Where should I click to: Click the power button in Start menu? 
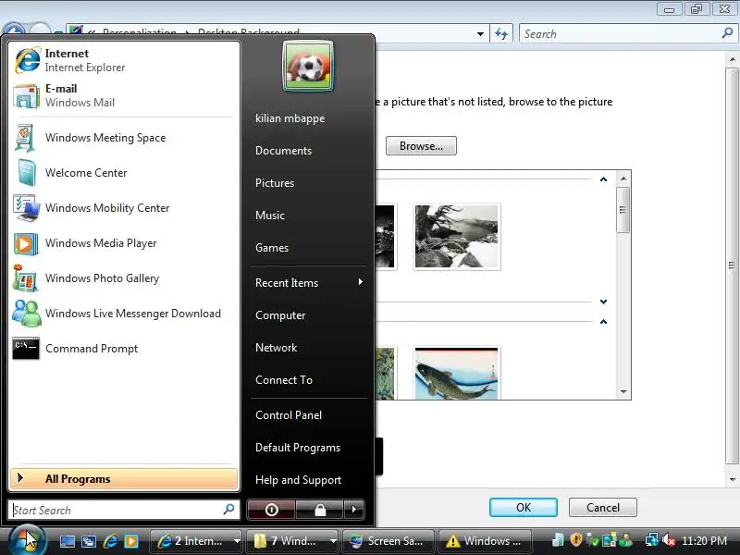[x=271, y=510]
